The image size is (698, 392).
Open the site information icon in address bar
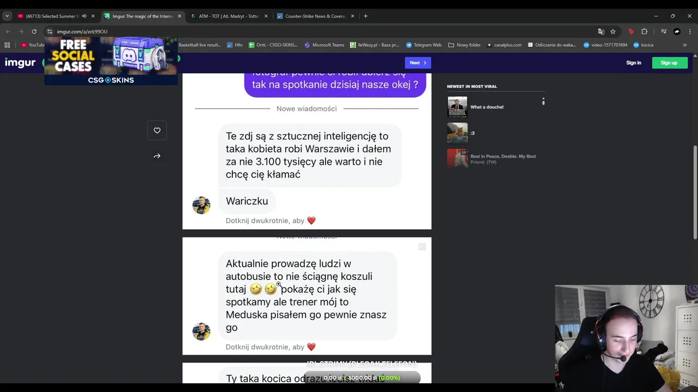click(x=50, y=32)
